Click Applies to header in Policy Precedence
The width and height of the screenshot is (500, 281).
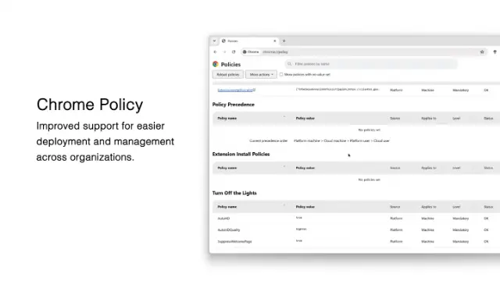[429, 118]
